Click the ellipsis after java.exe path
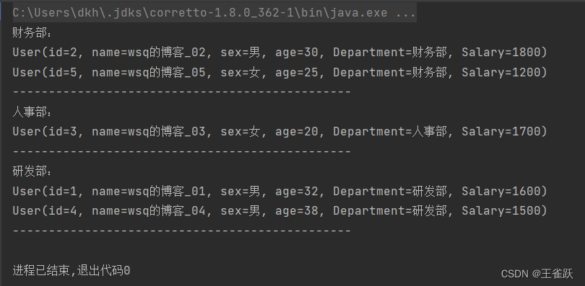The image size is (585, 286). point(404,14)
